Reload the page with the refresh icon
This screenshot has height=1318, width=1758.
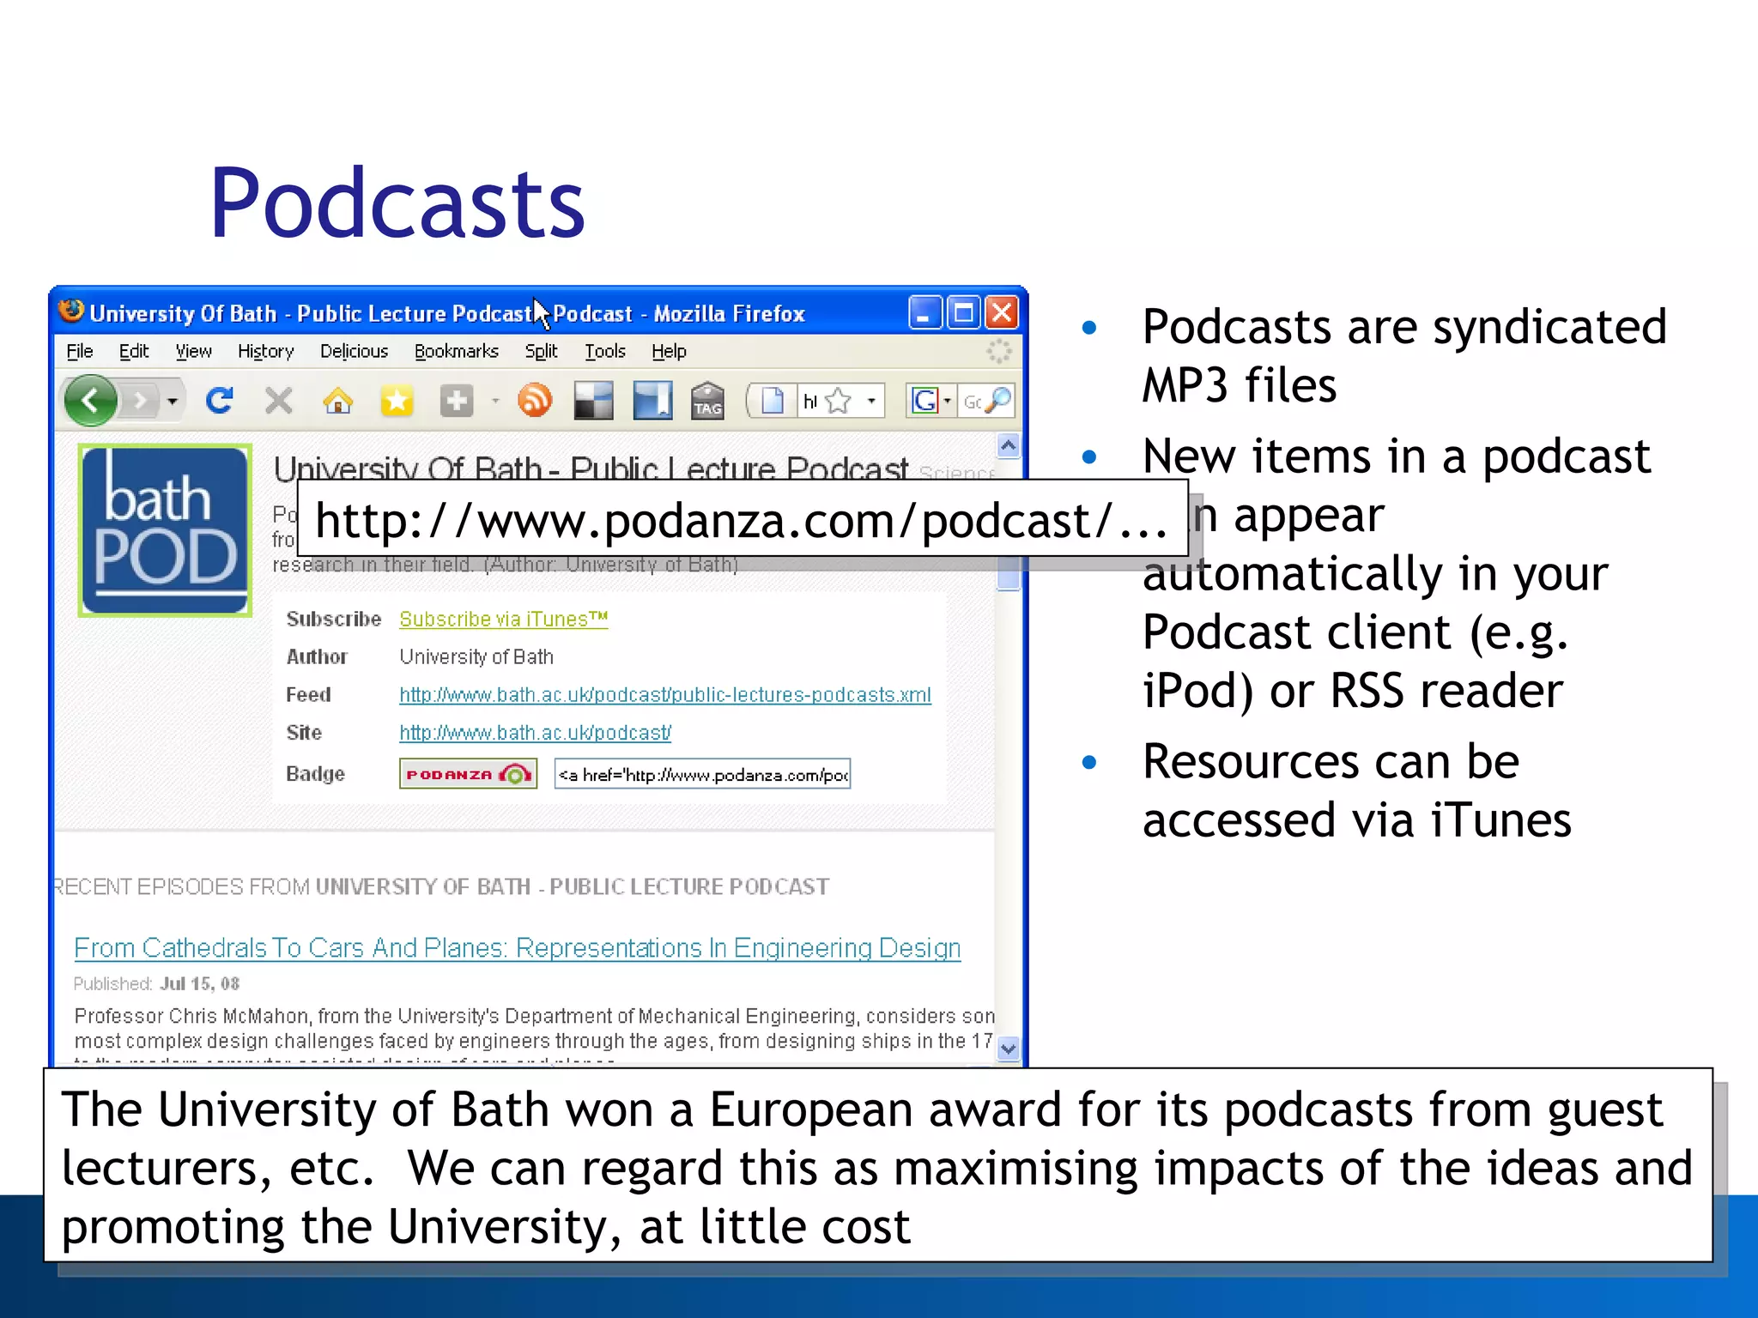coord(219,401)
